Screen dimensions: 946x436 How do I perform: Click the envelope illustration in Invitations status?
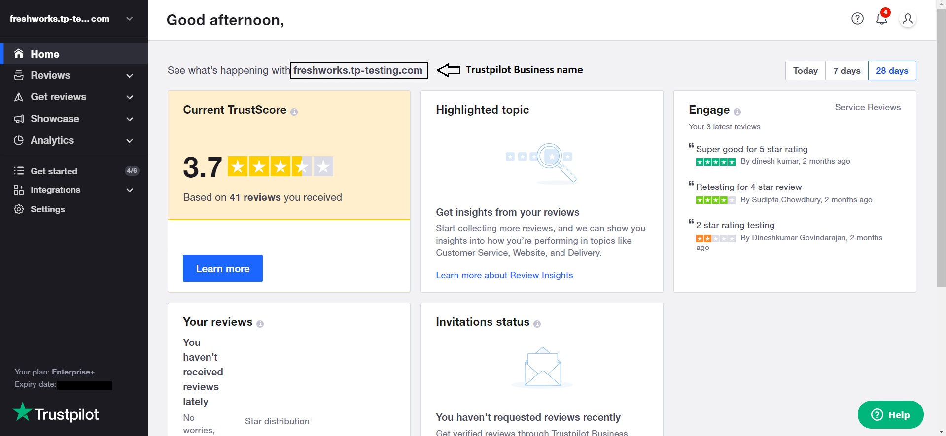point(542,367)
